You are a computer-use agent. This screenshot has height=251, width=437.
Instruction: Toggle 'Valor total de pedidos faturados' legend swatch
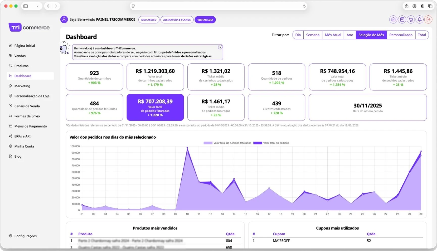click(x=208, y=143)
